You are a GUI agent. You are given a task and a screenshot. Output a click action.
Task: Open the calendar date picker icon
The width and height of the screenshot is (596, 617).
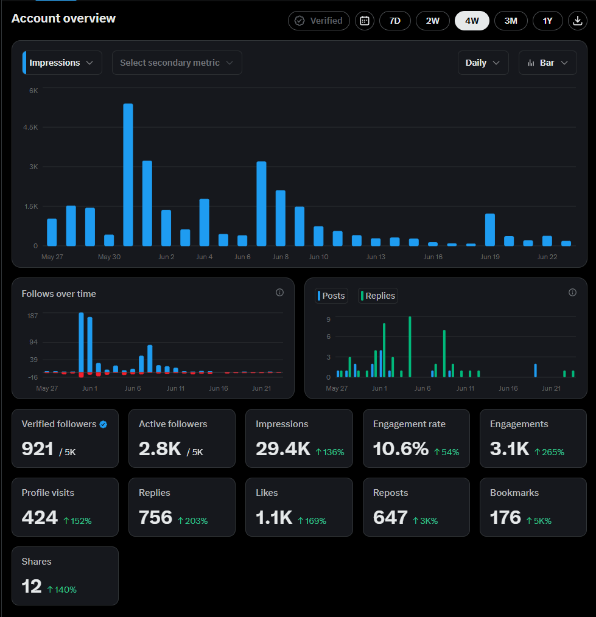click(x=365, y=21)
